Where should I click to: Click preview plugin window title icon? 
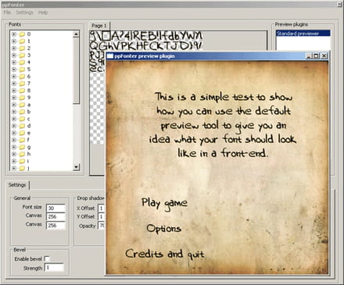[x=110, y=56]
